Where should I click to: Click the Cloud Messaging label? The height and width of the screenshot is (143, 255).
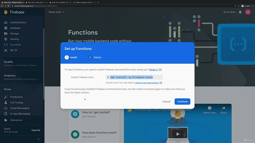tap(20, 108)
